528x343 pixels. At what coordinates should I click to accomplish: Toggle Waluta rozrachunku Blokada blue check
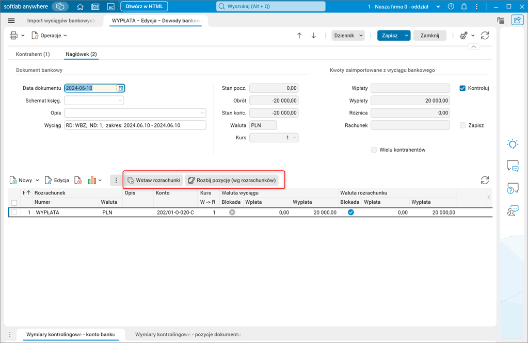click(x=351, y=213)
